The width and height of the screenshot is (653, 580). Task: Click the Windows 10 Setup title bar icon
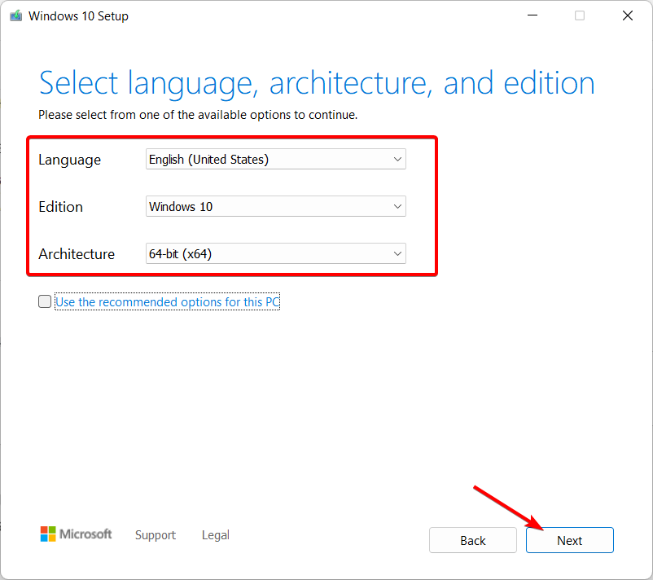tap(15, 15)
